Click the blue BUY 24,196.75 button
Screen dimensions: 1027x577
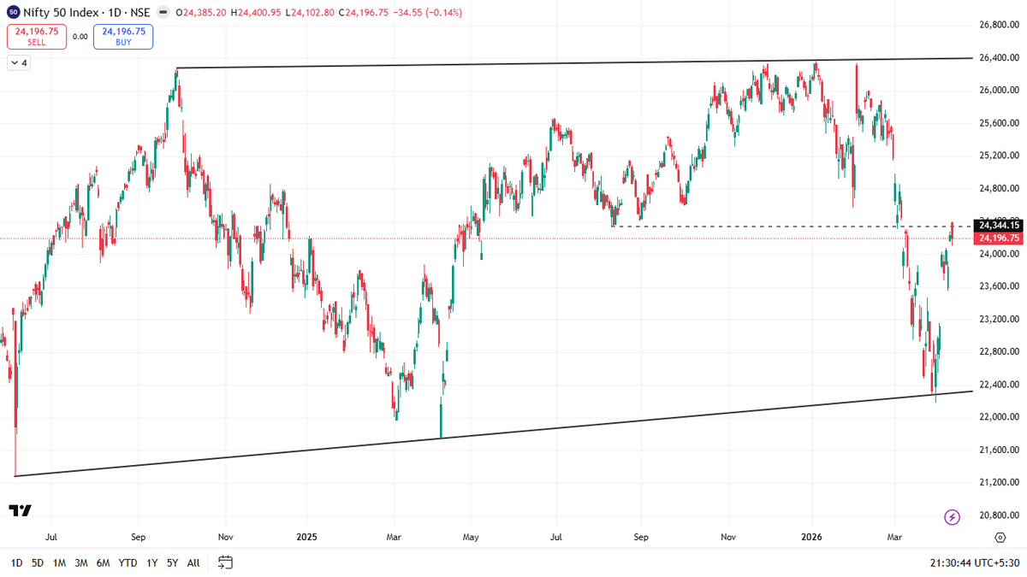[x=123, y=36]
